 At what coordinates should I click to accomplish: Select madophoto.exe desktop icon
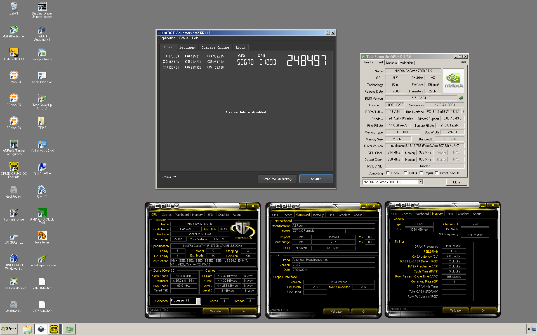tap(42, 54)
